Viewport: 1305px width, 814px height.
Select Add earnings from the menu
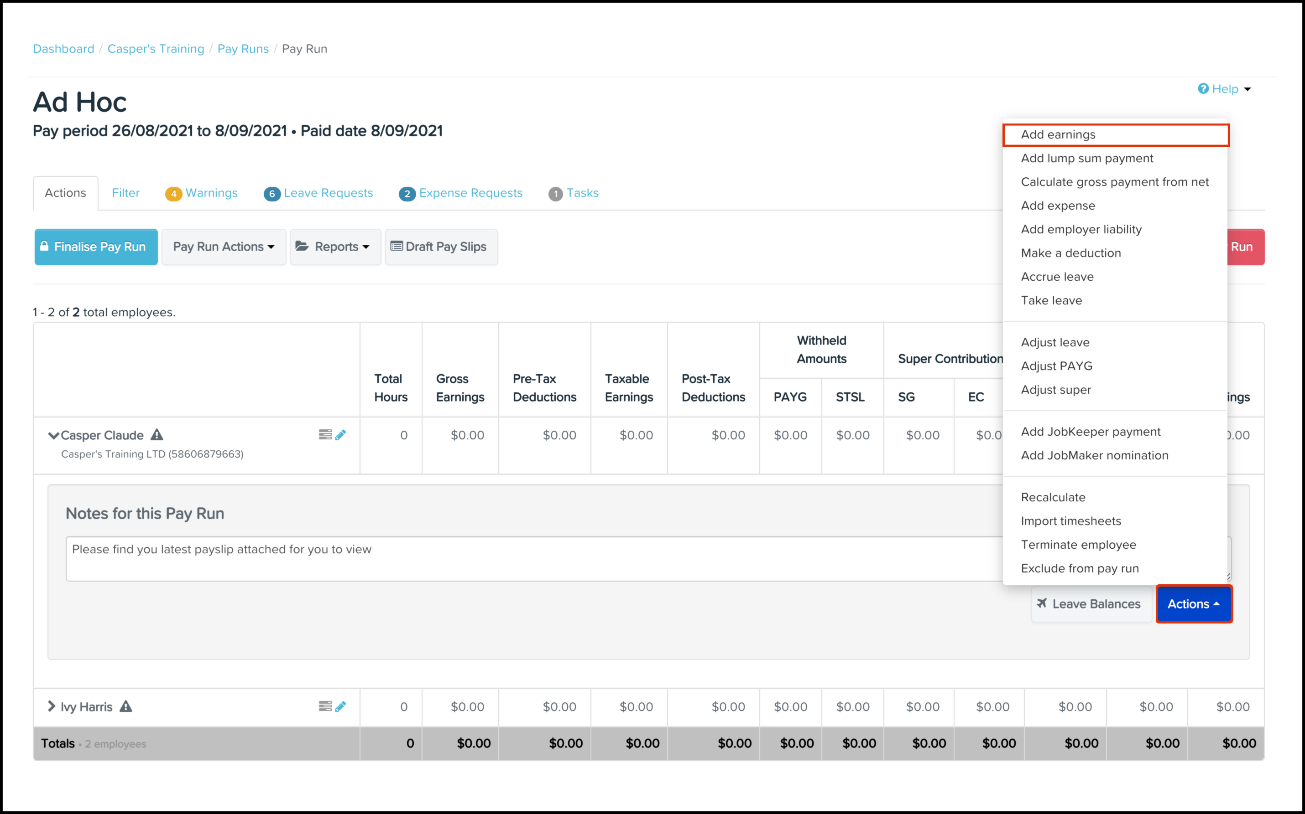pyautogui.click(x=1058, y=134)
